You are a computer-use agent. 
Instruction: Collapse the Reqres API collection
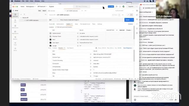point(21,18)
